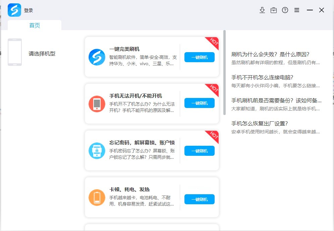Click description 手机越来越卡，电池耗电
The height and width of the screenshot is (231, 334).
pyautogui.click(x=142, y=201)
